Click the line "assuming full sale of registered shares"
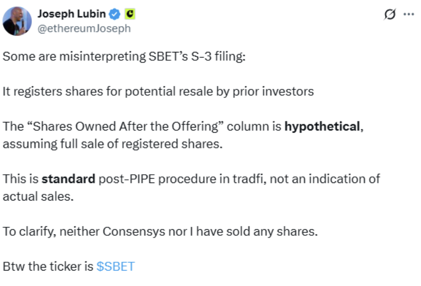421x286 pixels. pos(113,143)
